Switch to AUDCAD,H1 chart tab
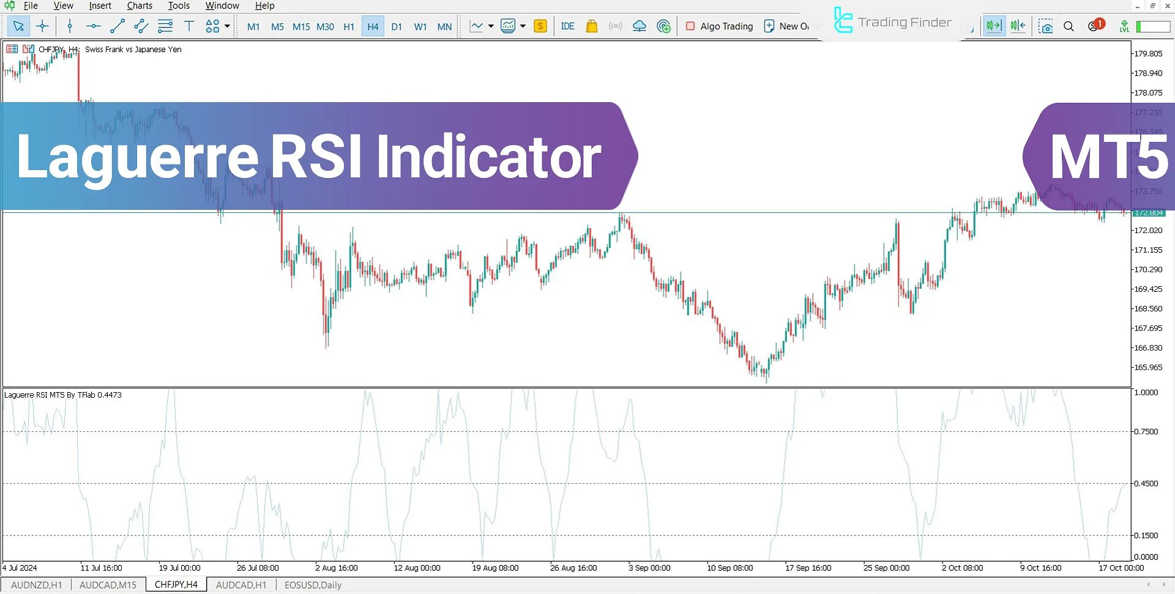This screenshot has height=594, width=1175. [x=241, y=585]
